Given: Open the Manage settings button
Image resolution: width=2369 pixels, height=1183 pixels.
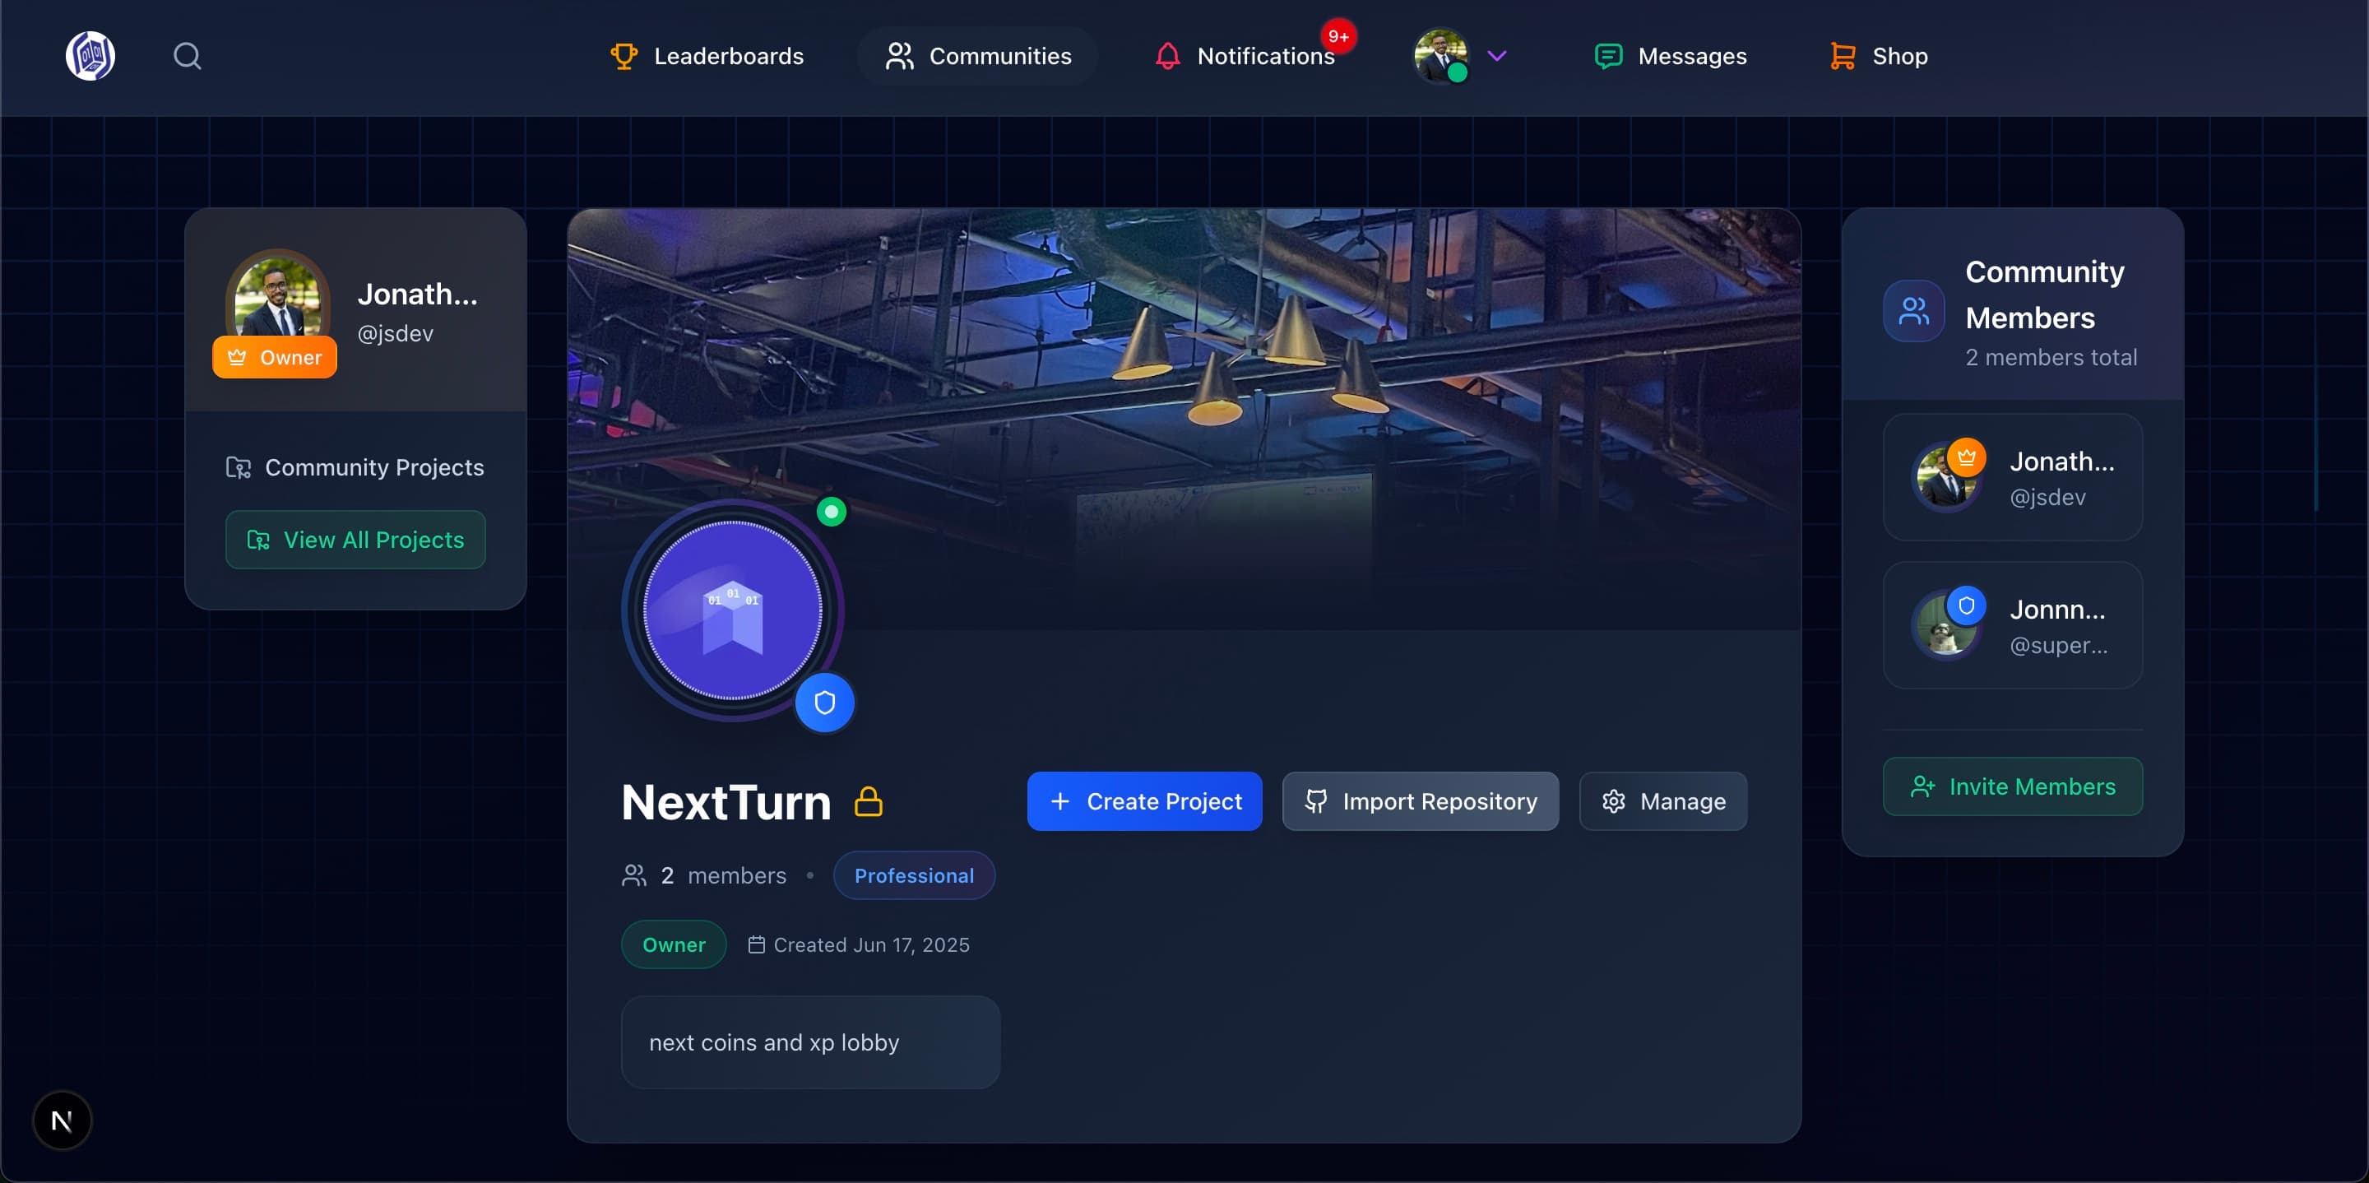Looking at the screenshot, I should 1662,801.
